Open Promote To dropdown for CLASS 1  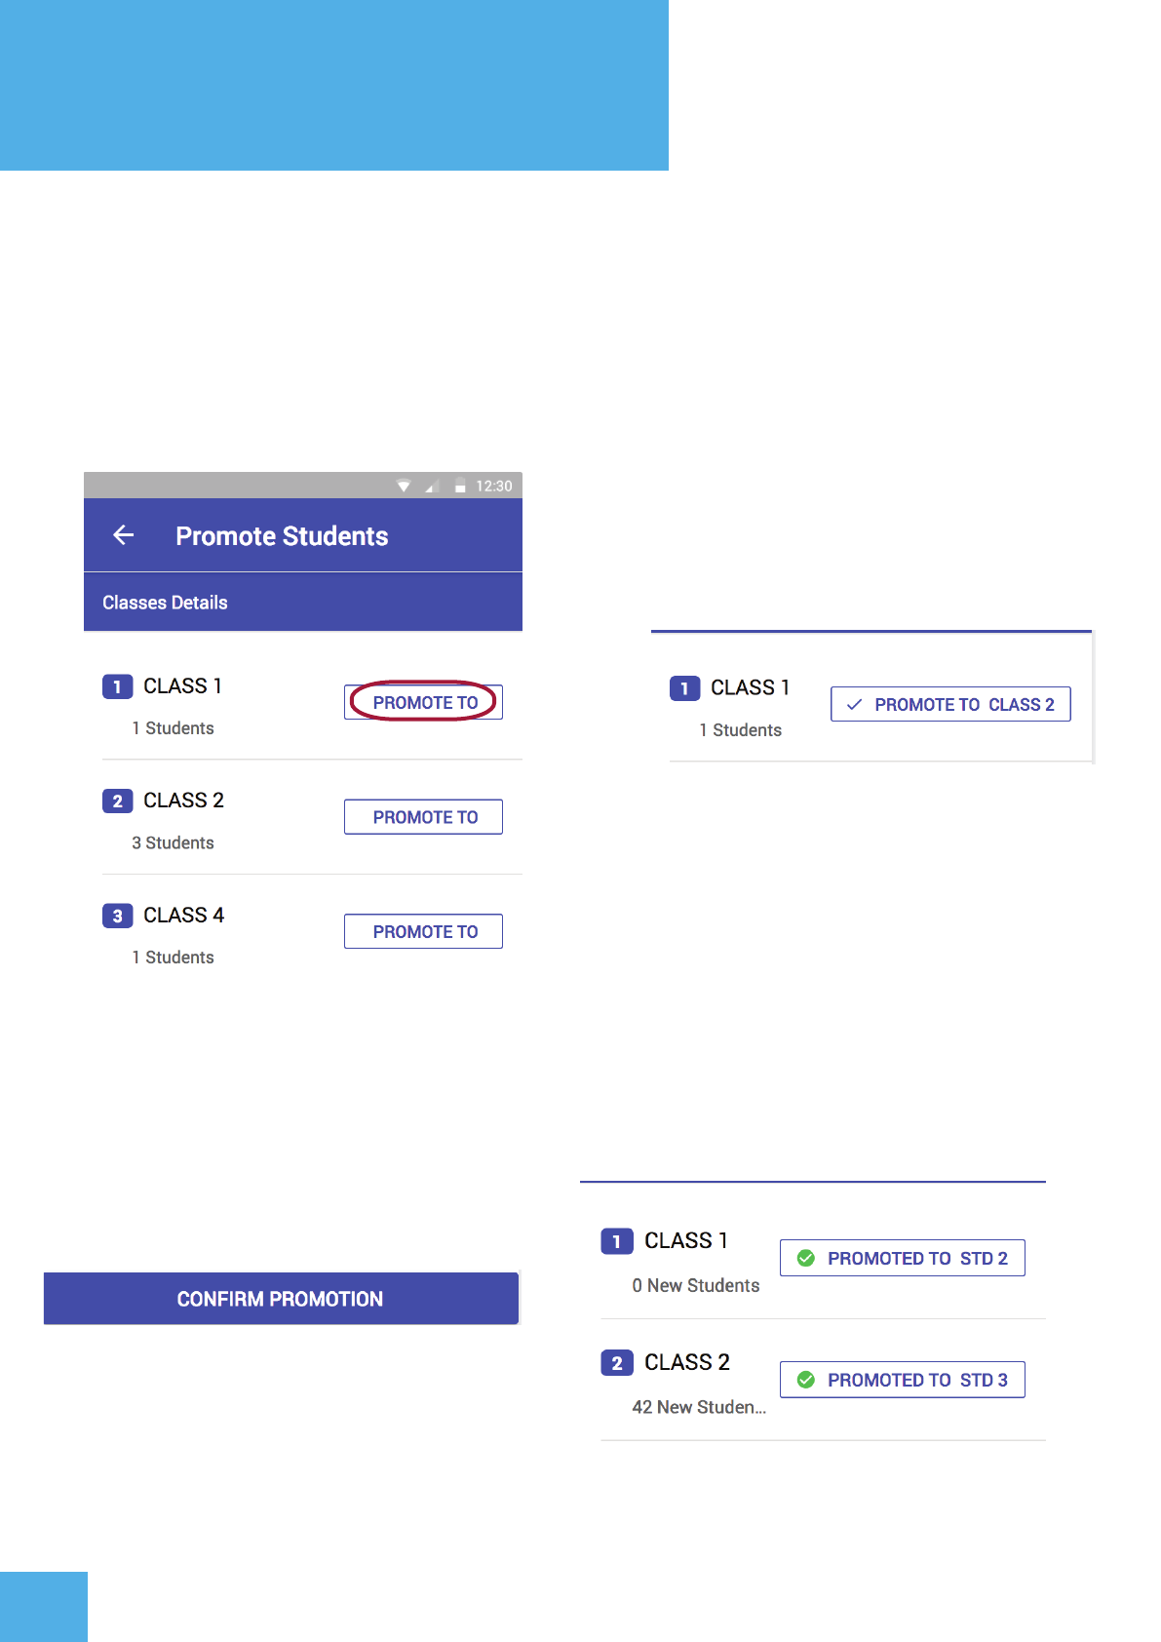[423, 702]
